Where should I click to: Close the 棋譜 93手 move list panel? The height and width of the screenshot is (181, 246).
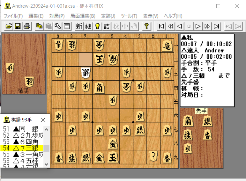pos(43,120)
